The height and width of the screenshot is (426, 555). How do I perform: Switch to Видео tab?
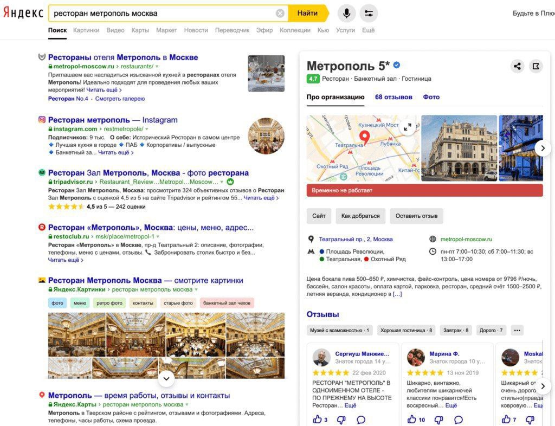(x=115, y=30)
